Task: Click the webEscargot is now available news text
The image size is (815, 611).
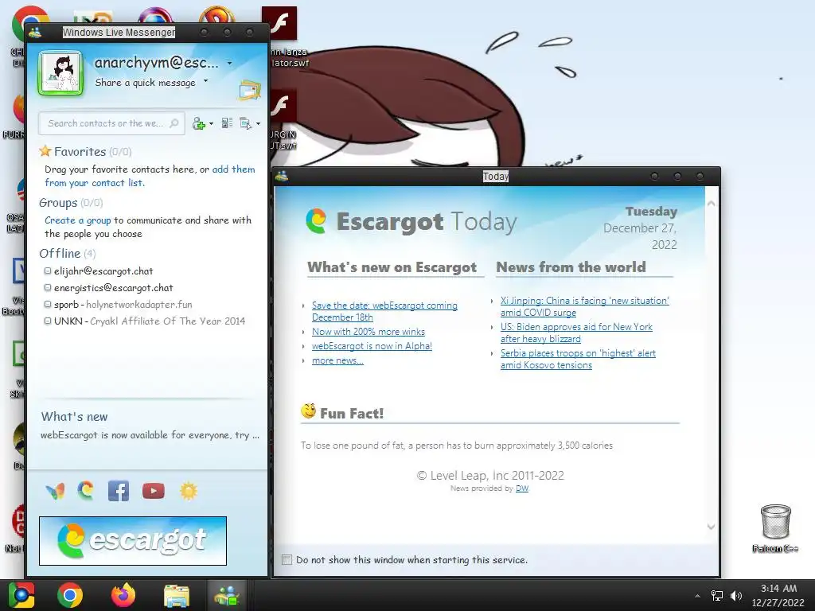Action: point(150,435)
